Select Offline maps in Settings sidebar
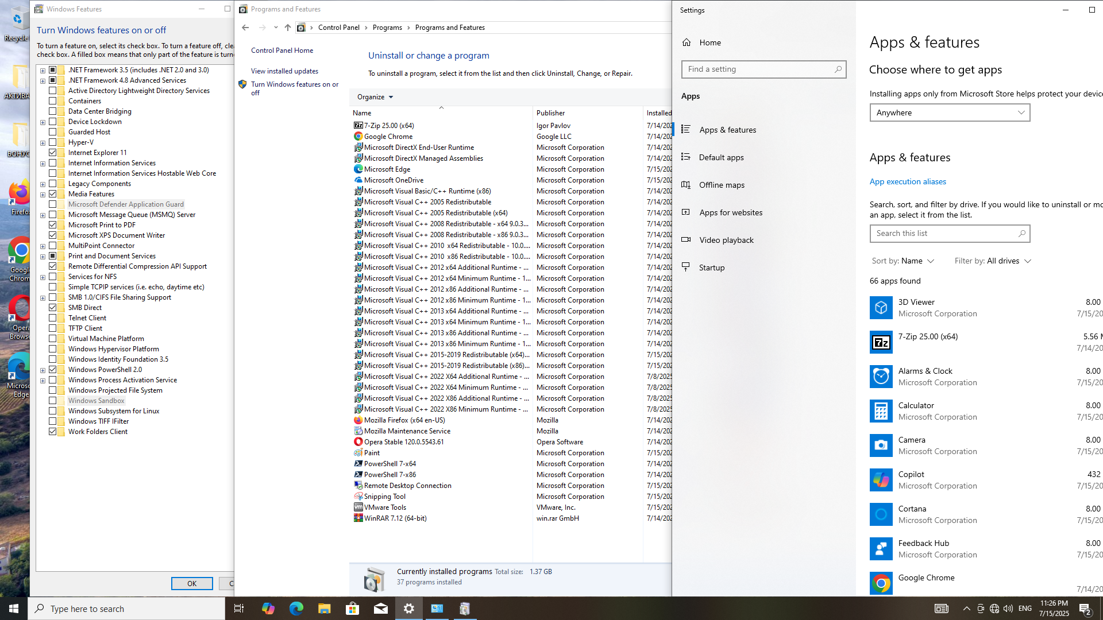1103x620 pixels. tap(764, 185)
